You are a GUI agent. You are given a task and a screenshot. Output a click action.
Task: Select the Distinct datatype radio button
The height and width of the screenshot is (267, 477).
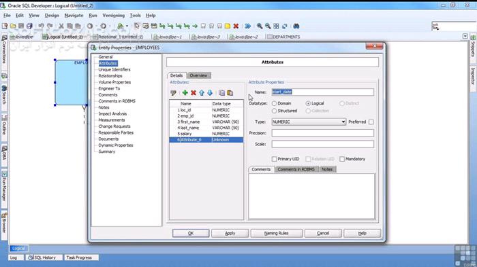(342, 103)
